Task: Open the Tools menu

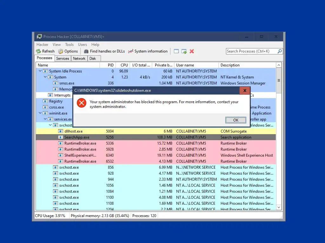Action: pyautogui.click(x=69, y=45)
